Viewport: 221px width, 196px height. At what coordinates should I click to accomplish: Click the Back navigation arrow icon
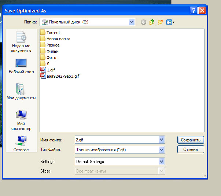[143, 22]
